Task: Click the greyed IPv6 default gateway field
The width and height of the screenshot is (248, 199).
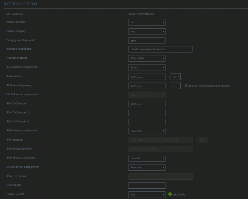Action: [160, 149]
